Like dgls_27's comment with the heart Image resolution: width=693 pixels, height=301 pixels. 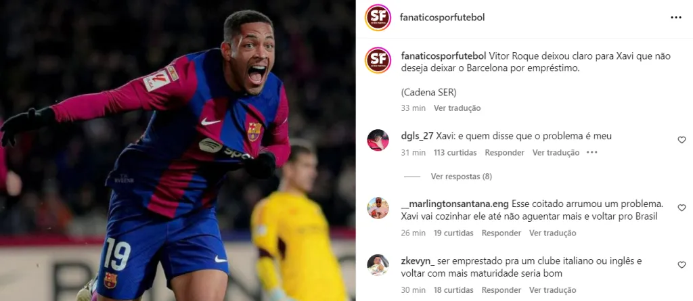click(681, 140)
